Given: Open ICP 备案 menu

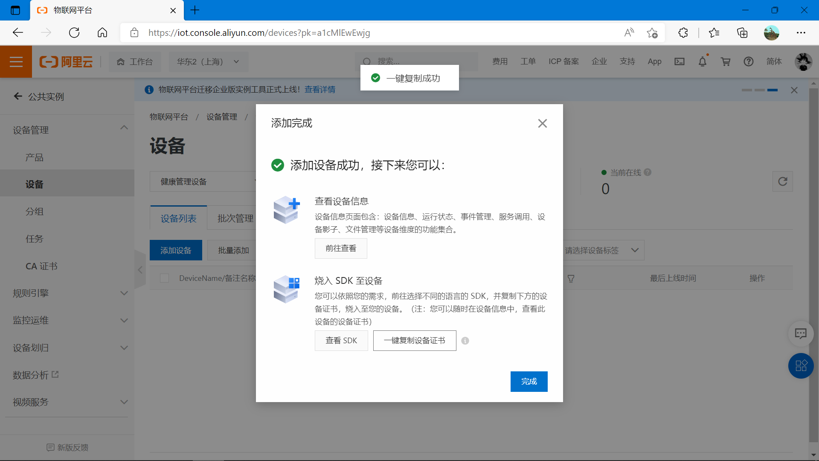Looking at the screenshot, I should coord(564,61).
